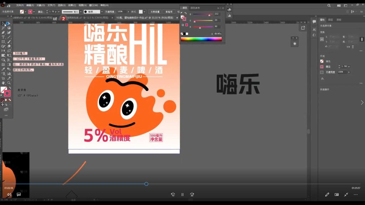Click the 文档设置 Document Setup button
Viewport: 365px width, 205px height.
coord(155,11)
